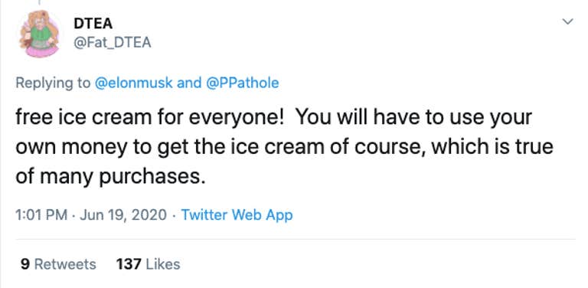Viewport: 588px width, 288px height.
Task: Click the @Fat_DTEA handle
Action: (113, 42)
